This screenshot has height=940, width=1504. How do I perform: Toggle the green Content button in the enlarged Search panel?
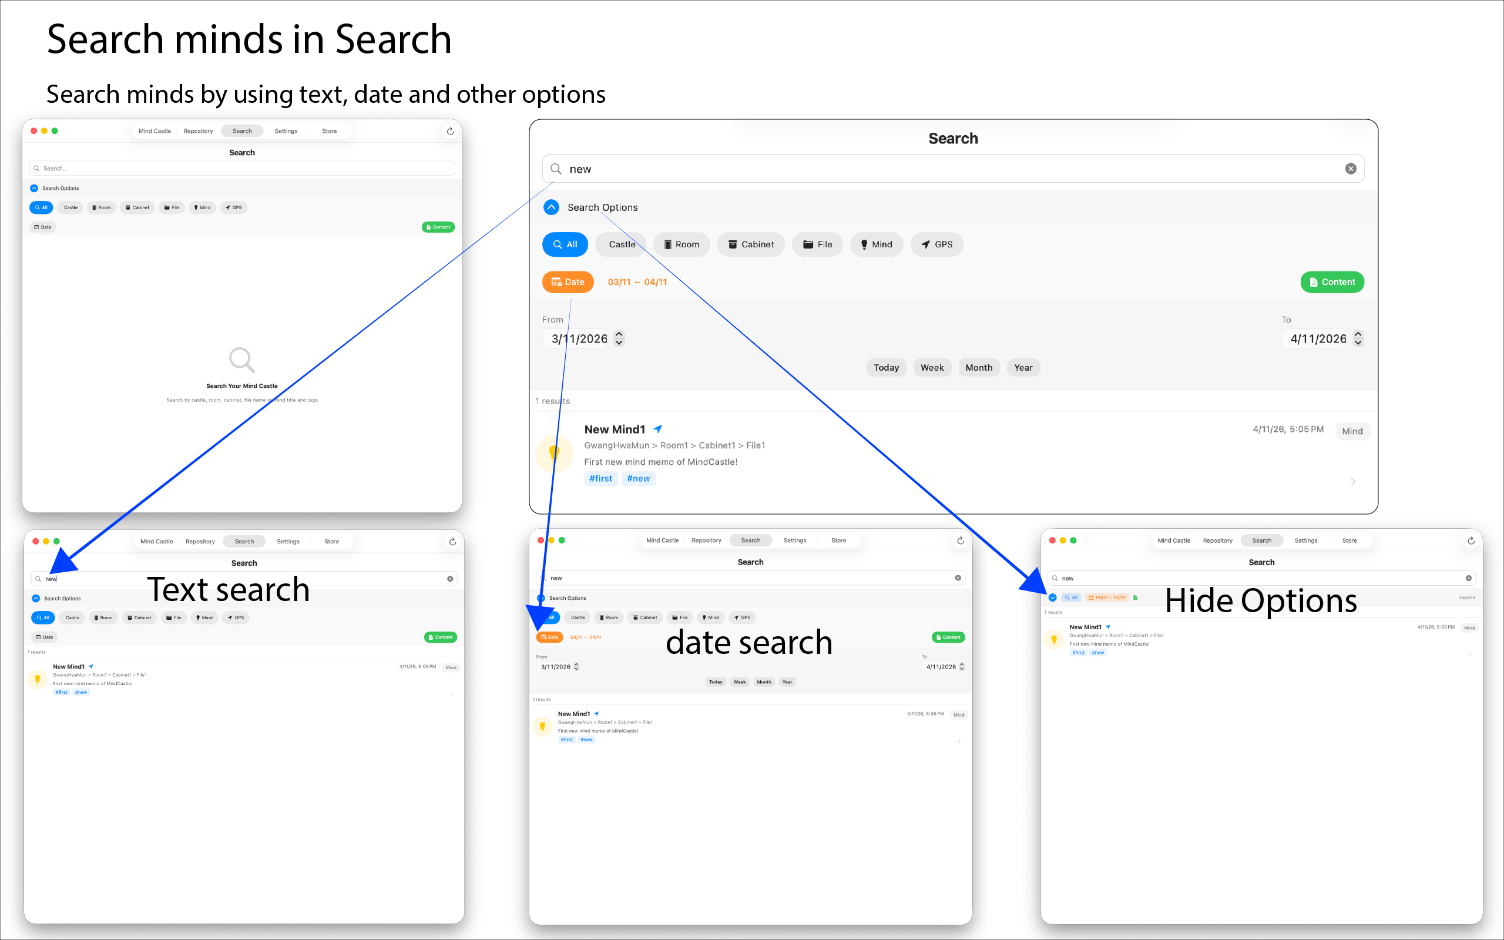click(1332, 282)
